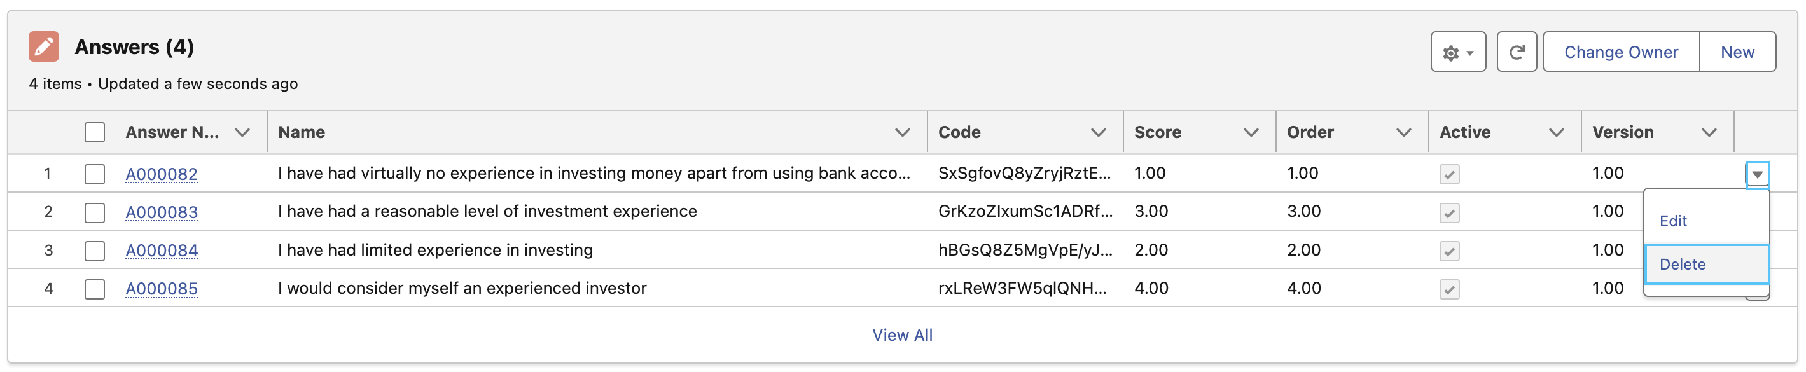This screenshot has width=1806, height=372.
Task: Refresh the Answers list
Action: click(1517, 52)
